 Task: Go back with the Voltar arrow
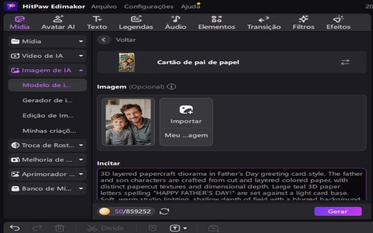pyautogui.click(x=104, y=40)
